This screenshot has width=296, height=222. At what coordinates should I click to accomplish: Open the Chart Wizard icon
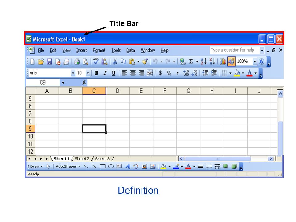coord(223,62)
